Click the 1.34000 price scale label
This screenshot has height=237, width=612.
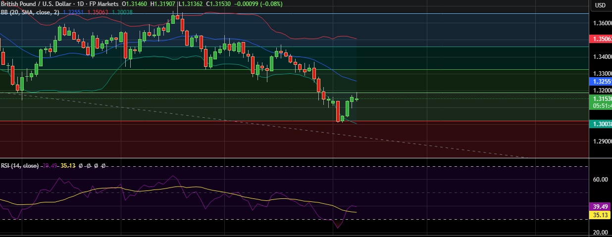[602, 57]
